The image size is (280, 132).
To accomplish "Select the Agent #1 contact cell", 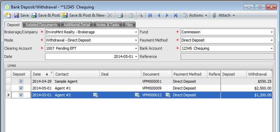I will [77, 88].
